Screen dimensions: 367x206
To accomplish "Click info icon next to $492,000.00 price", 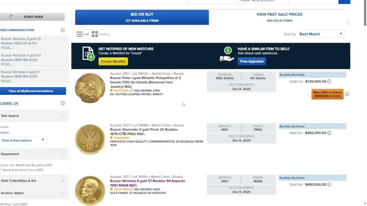I will click(329, 133).
